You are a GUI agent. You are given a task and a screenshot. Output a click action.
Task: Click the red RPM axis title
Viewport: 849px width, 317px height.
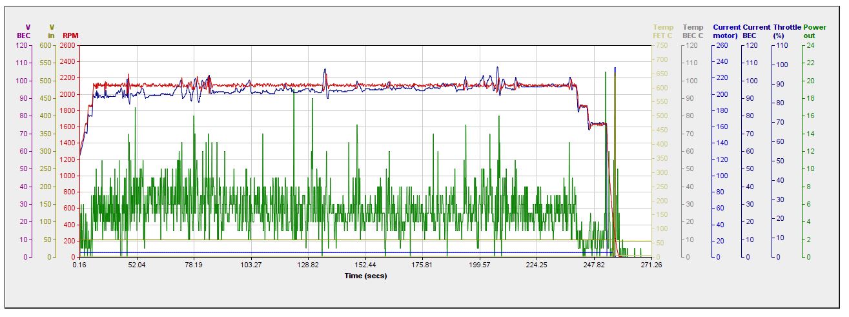pos(70,36)
